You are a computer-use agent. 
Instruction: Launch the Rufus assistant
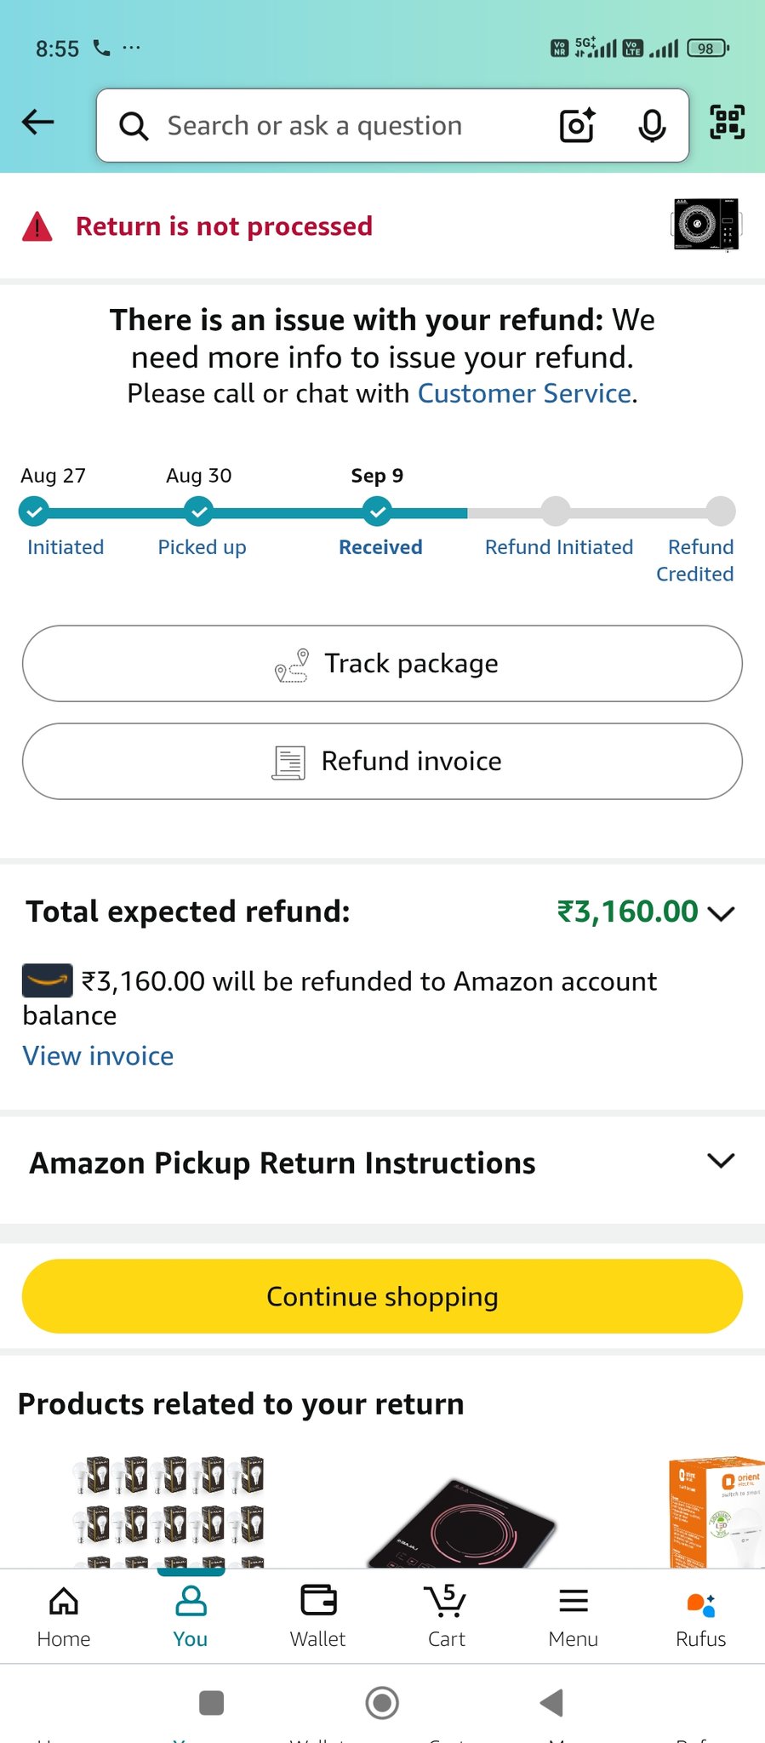click(x=700, y=1615)
